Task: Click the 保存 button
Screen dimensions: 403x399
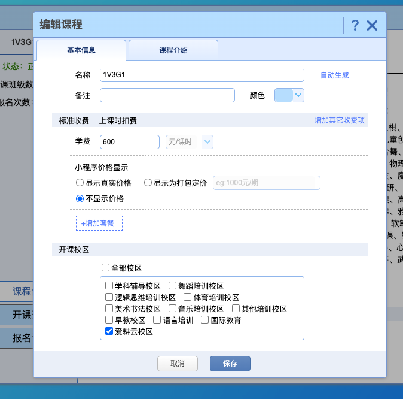Action: (230, 364)
